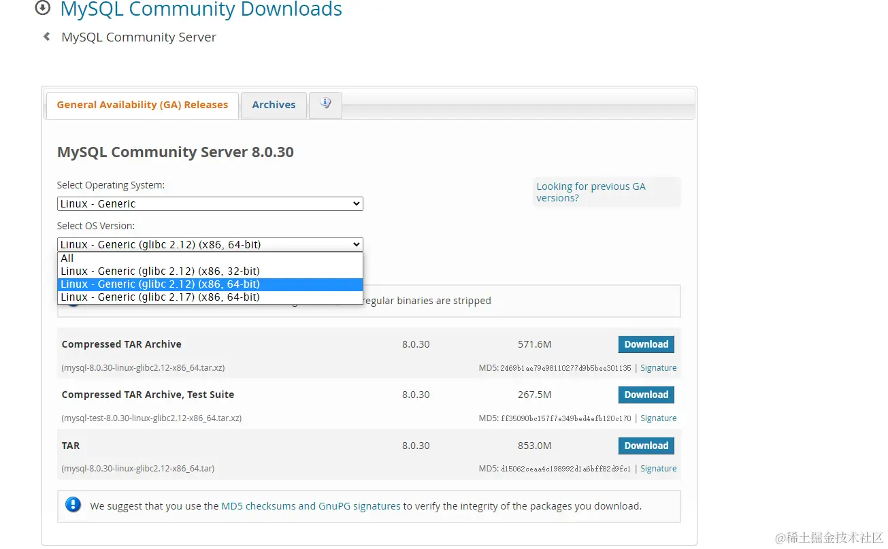Open MD5 checksums and GnuPG signatures link
Image resolution: width=888 pixels, height=549 pixels.
311,506
